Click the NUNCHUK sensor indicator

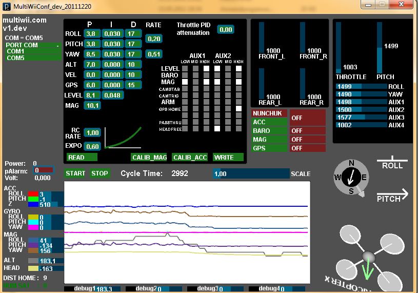tap(269, 113)
